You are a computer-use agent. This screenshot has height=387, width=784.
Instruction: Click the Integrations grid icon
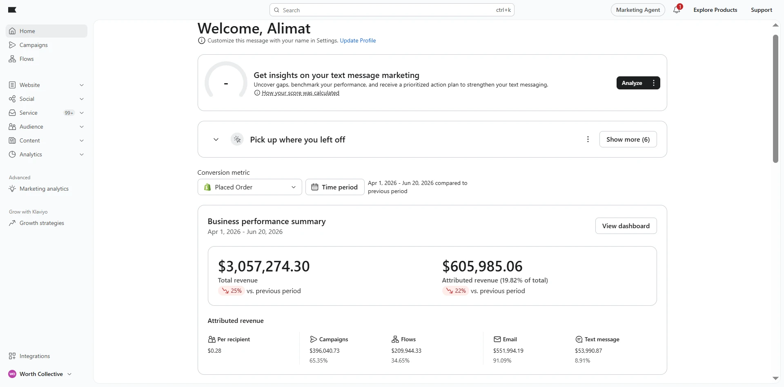(x=12, y=356)
